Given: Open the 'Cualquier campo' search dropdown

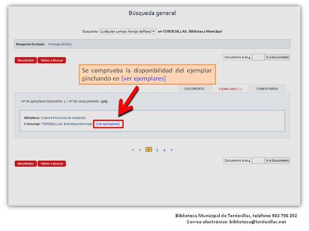Looking at the screenshot, I should [x=127, y=31].
